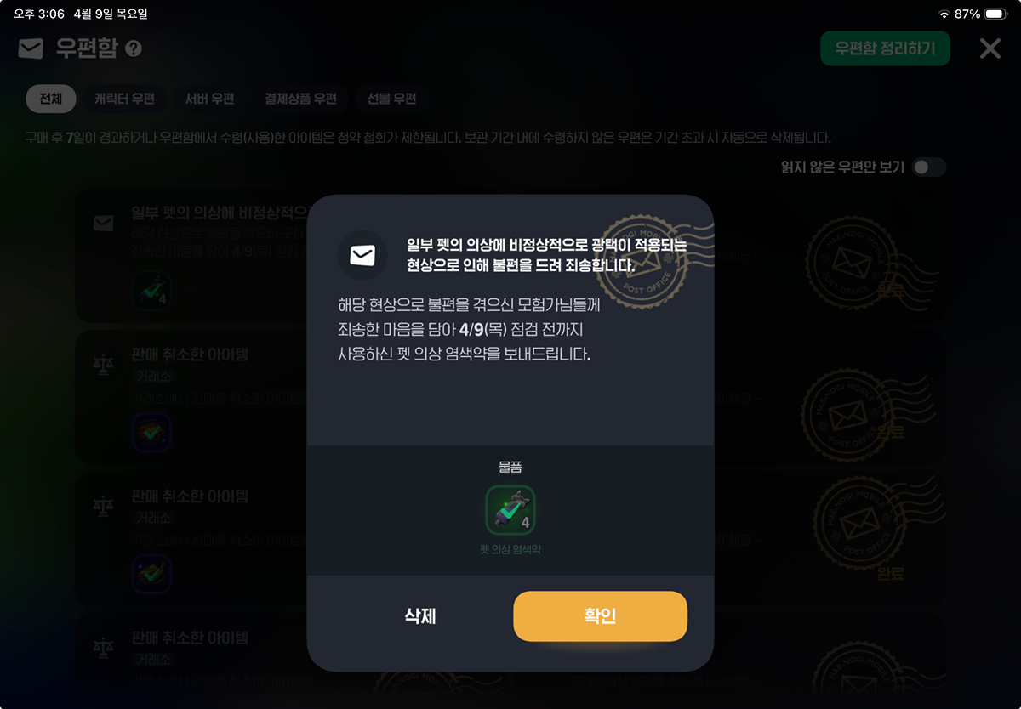Toggle 읽지 않은 우편만 보기 switch

click(x=928, y=167)
